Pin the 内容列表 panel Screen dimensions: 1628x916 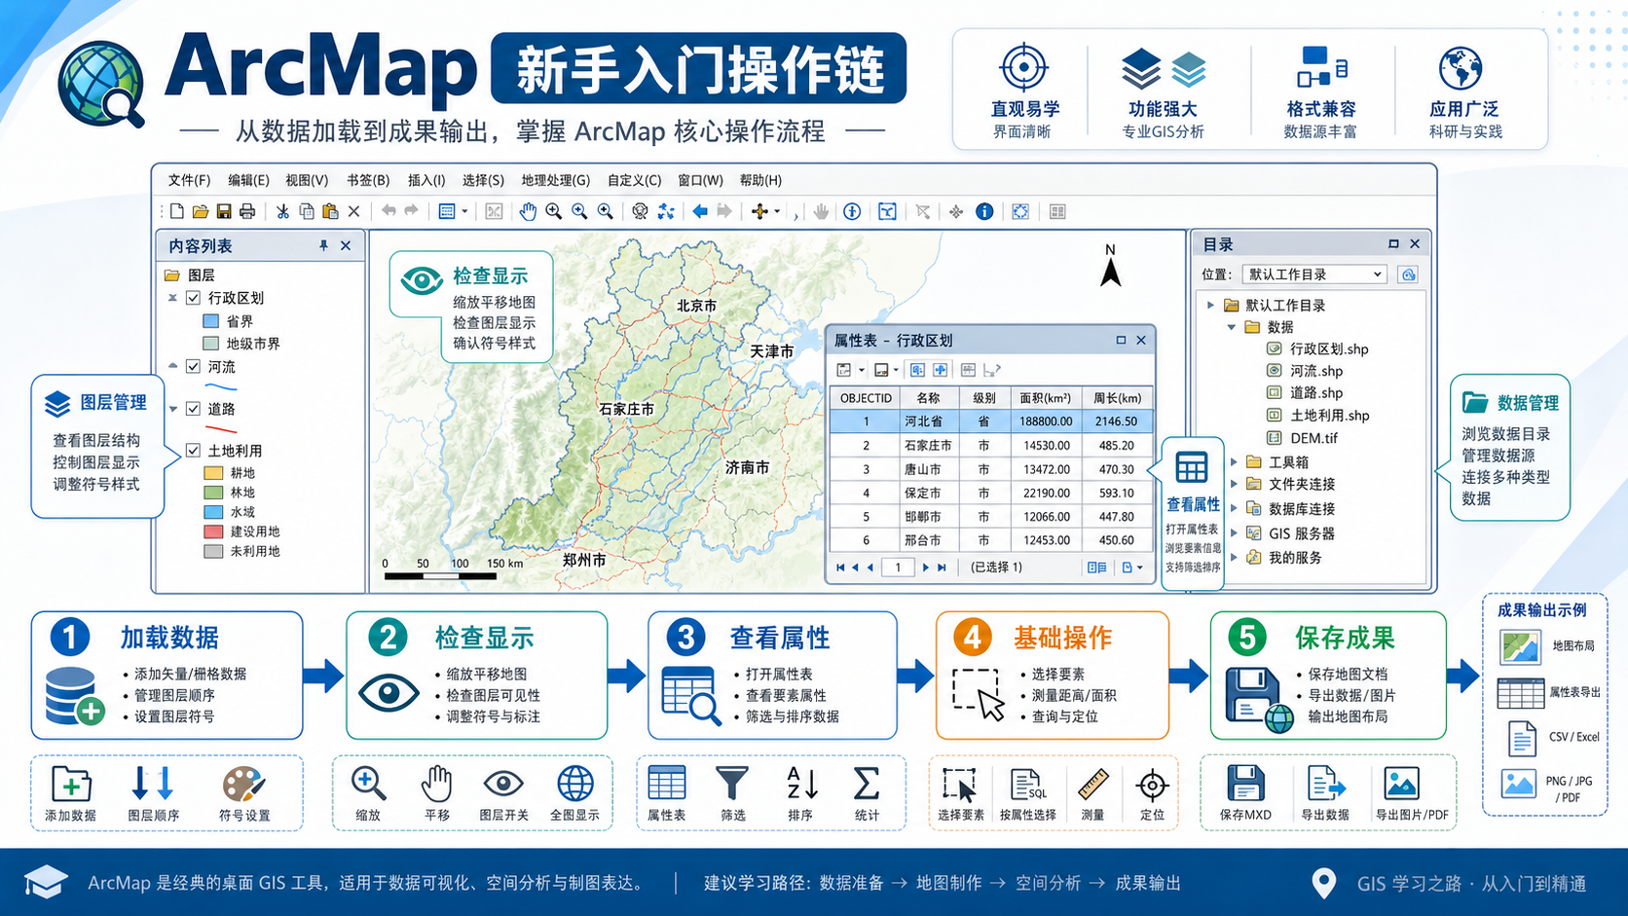[x=323, y=245]
